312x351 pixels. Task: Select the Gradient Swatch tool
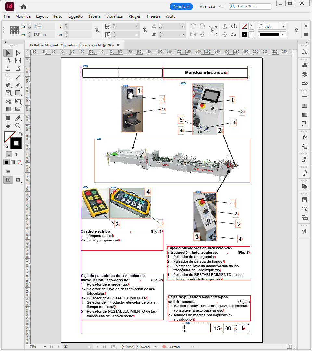(8, 109)
